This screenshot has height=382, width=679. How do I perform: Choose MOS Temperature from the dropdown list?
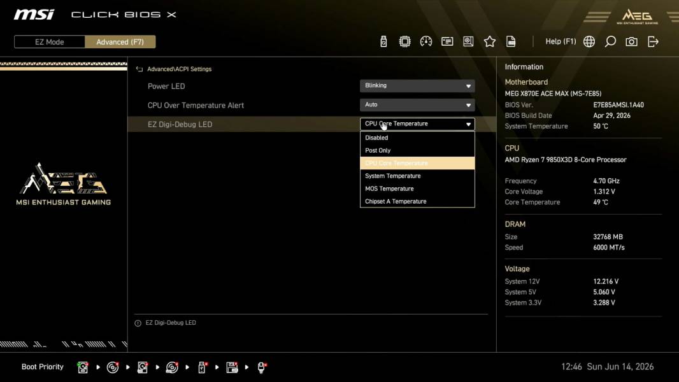(x=417, y=188)
